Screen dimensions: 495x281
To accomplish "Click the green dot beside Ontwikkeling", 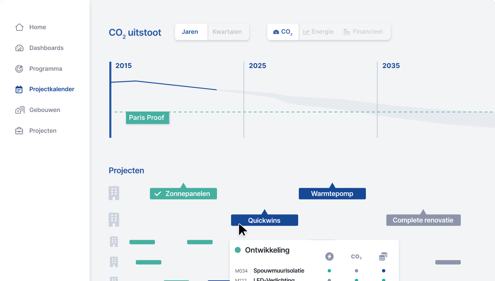I will [x=238, y=250].
